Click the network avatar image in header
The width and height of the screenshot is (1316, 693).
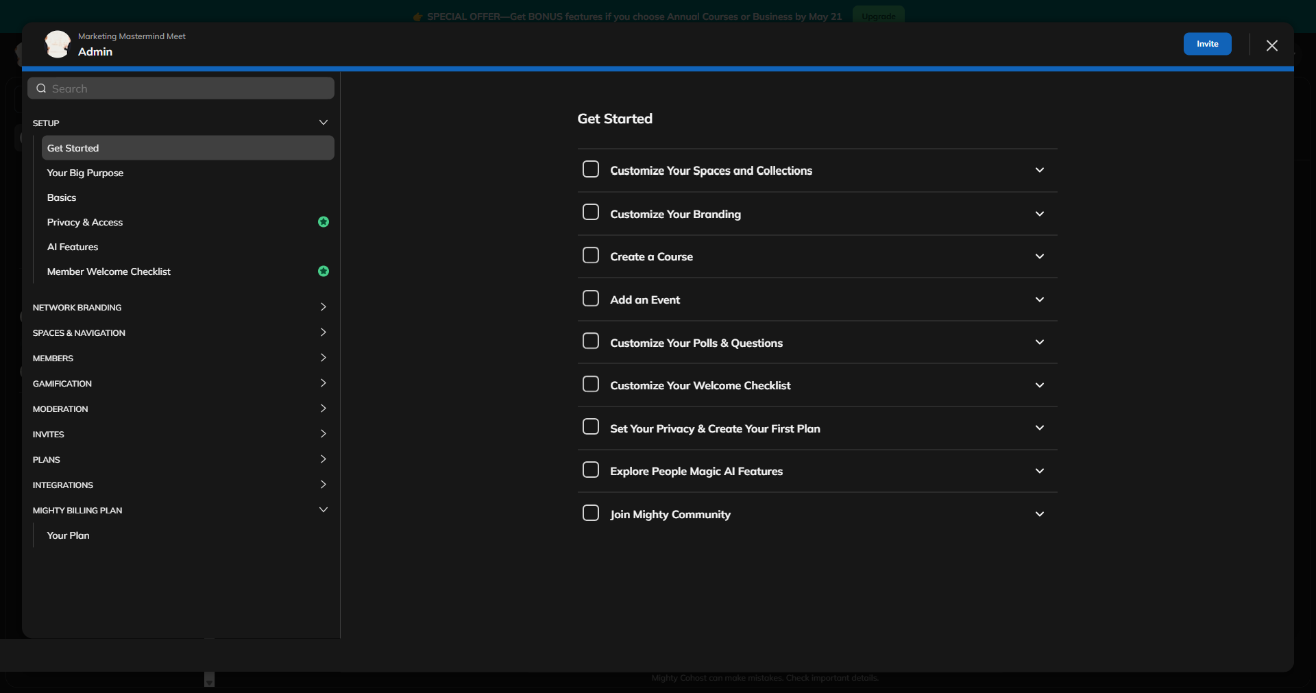[x=58, y=45]
